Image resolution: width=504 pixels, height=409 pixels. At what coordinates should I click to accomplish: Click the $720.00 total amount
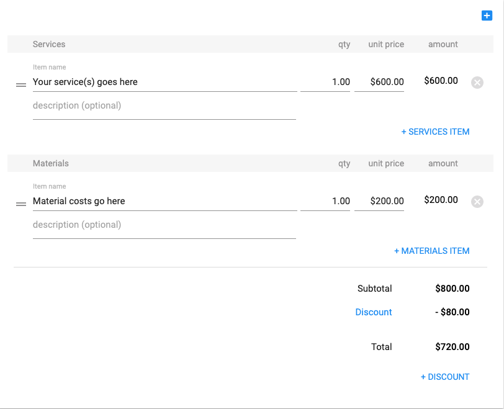(452, 347)
